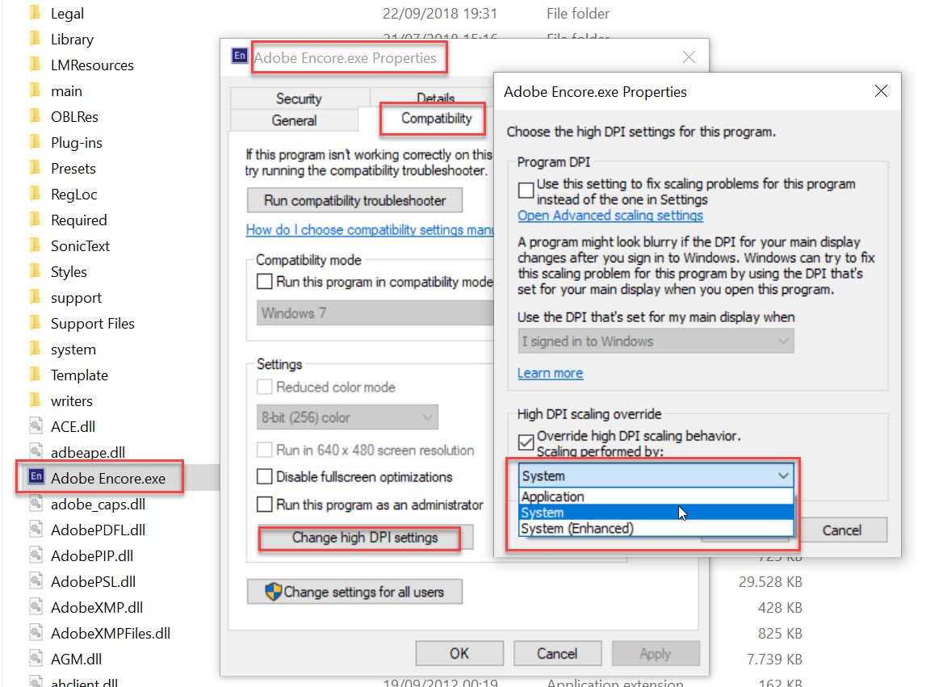The width and height of the screenshot is (926, 687).
Task: Click the Plug-ins folder icon
Action: point(36,143)
